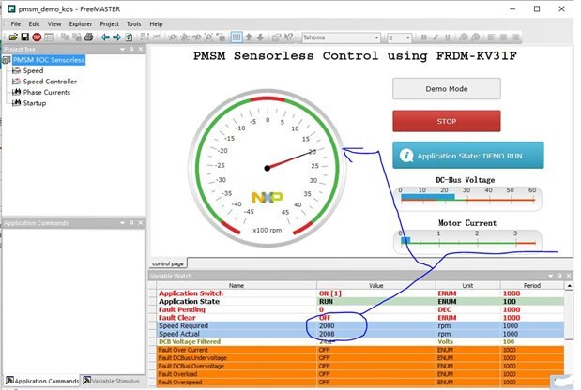Open the Tahoma font dropdown
This screenshot has width=581, height=390.
tap(376, 37)
